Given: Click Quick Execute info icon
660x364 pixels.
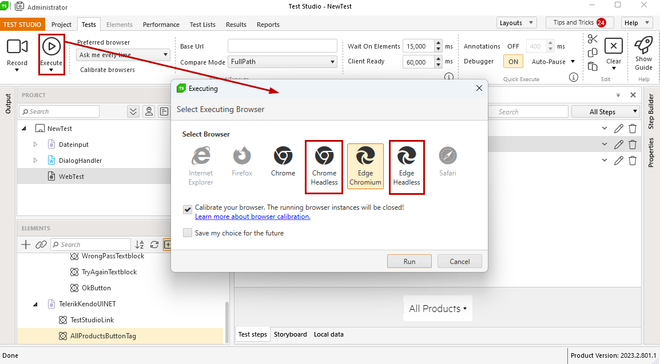Looking at the screenshot, I should point(573,77).
